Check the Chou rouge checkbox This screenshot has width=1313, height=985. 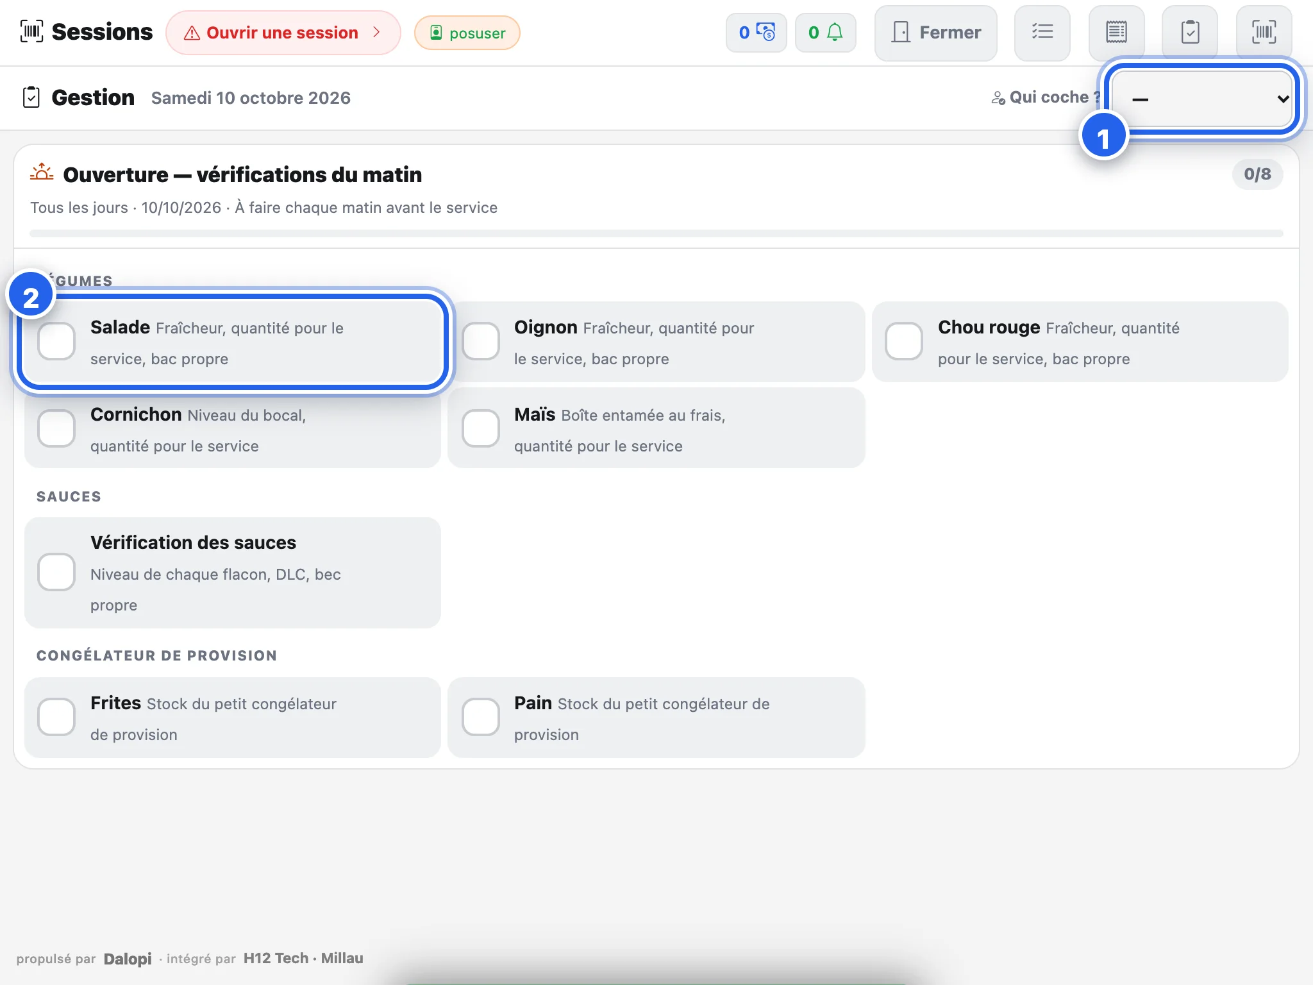pyautogui.click(x=904, y=342)
